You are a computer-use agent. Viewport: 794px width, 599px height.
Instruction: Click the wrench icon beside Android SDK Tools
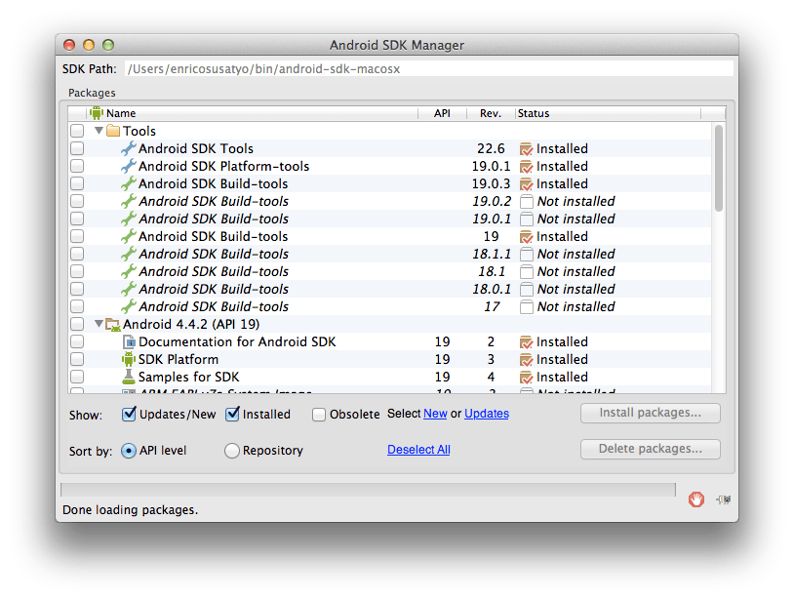[129, 148]
